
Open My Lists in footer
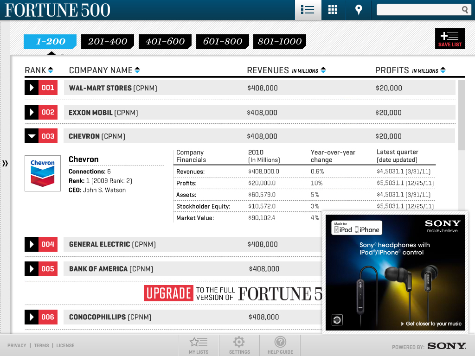tap(199, 345)
